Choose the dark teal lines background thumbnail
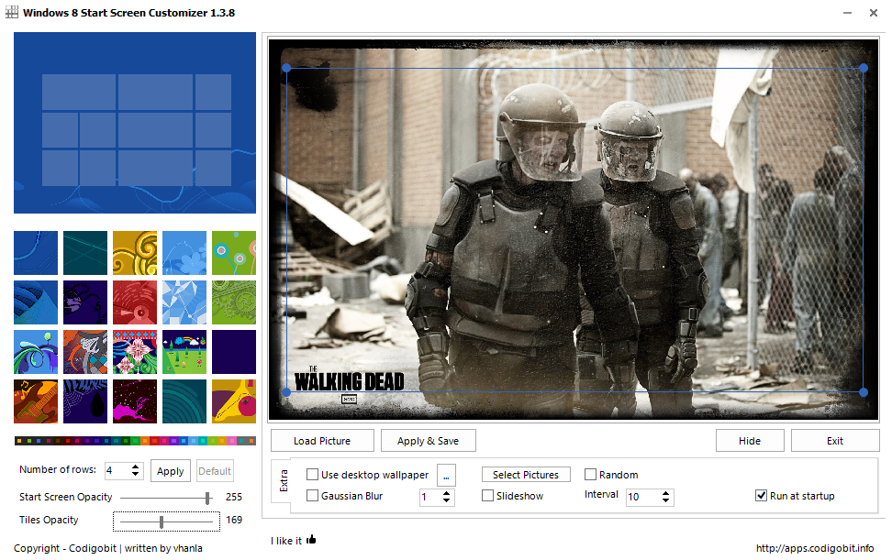 tap(85, 253)
